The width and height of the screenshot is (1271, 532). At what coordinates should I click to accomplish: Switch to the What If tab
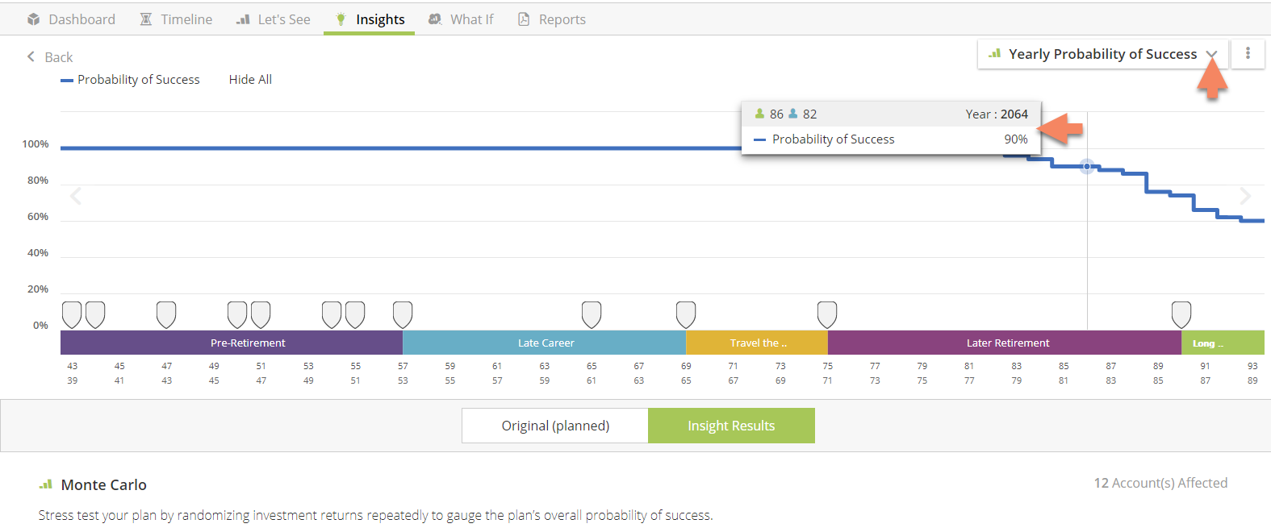coord(461,19)
